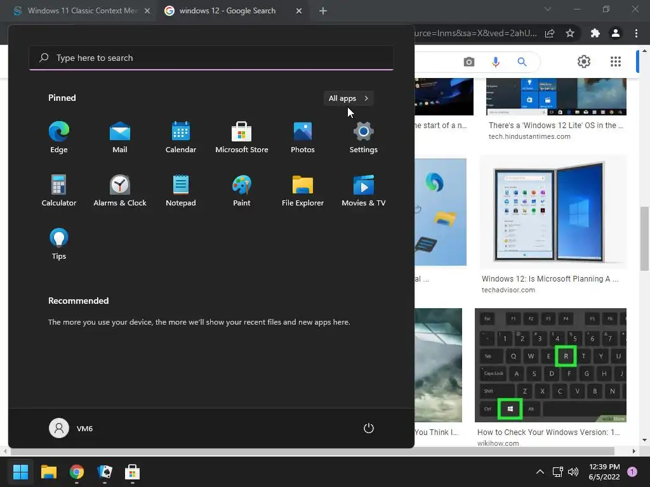Click Google search by image camera icon

click(469, 62)
